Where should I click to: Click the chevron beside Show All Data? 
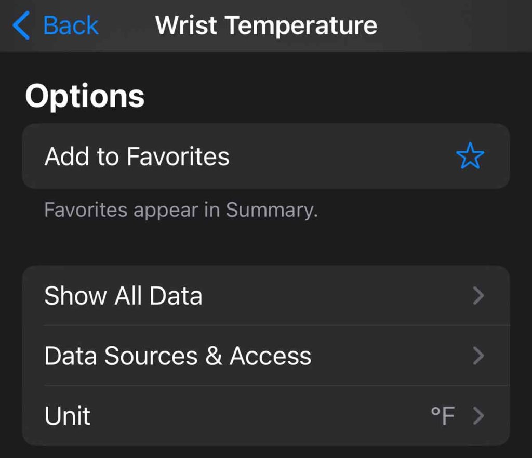[x=478, y=296]
